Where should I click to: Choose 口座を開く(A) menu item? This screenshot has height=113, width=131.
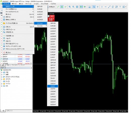click(18, 36)
